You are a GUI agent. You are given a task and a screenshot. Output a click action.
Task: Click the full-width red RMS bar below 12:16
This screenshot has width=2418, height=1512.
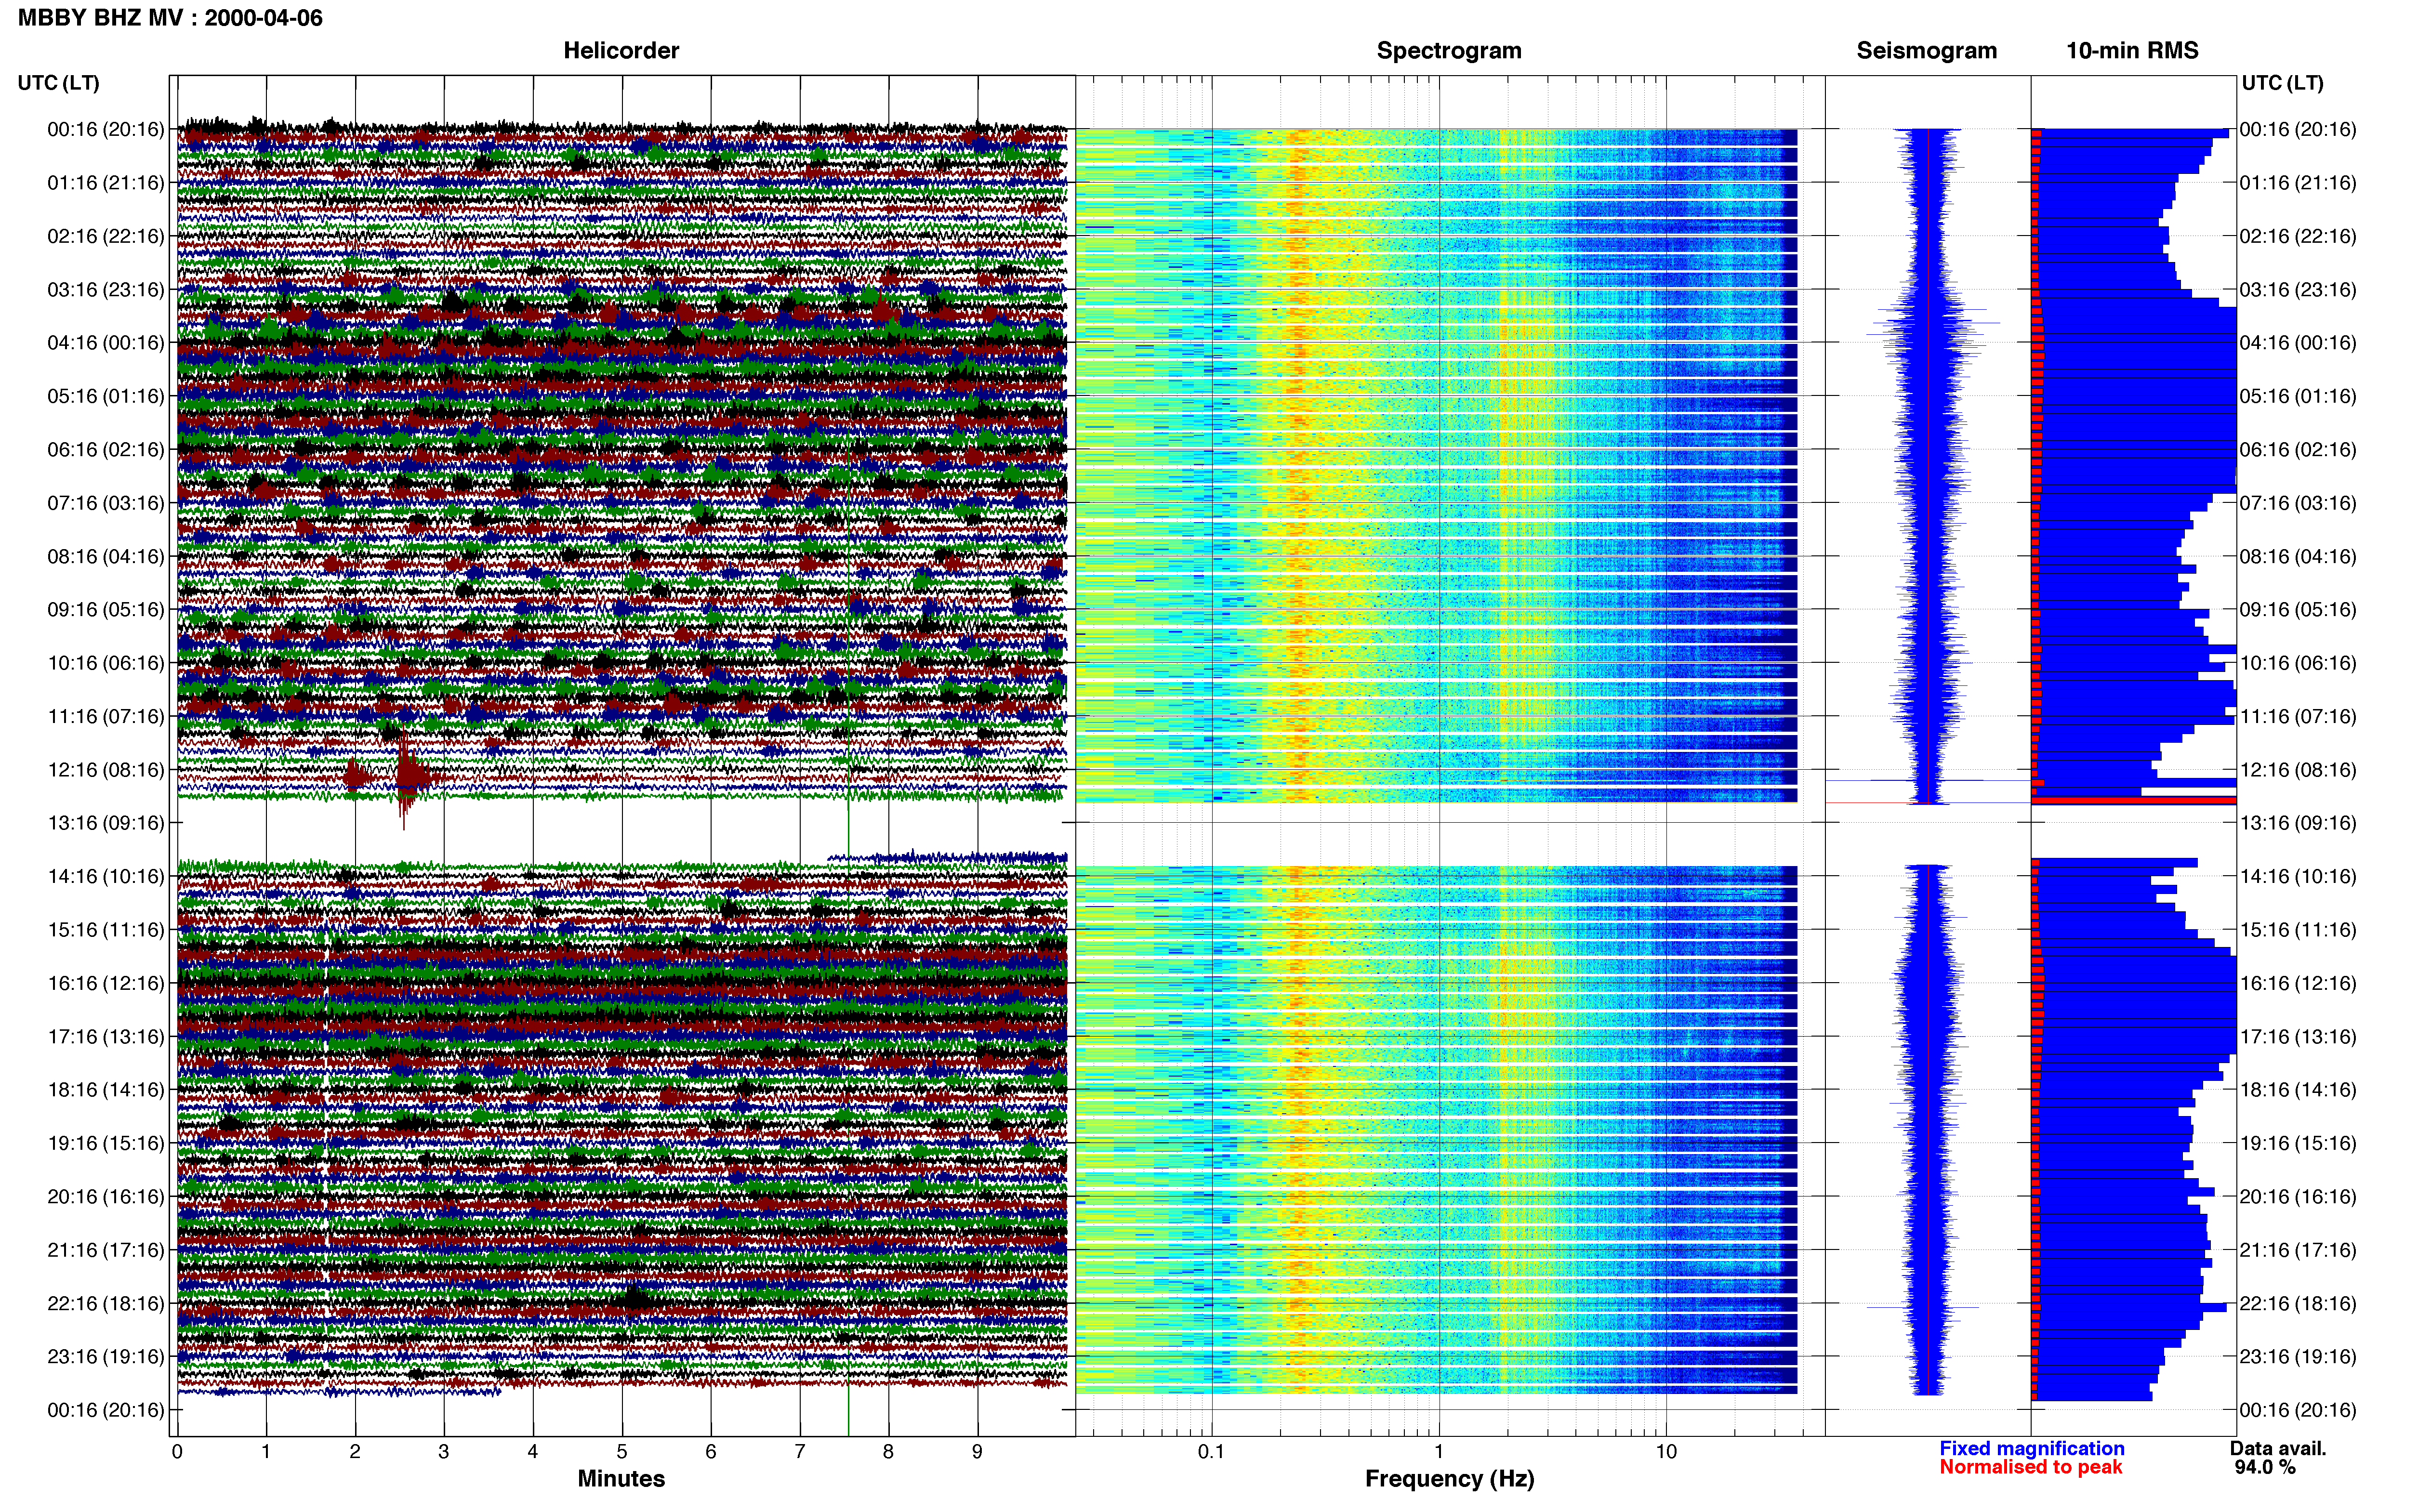pyautogui.click(x=2134, y=801)
